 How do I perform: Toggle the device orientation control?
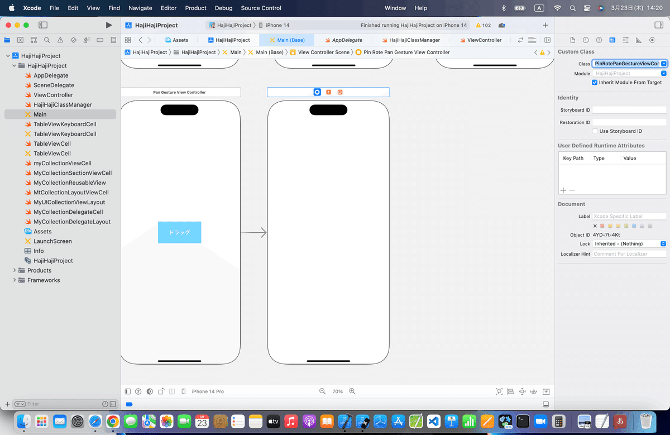pyautogui.click(x=160, y=391)
